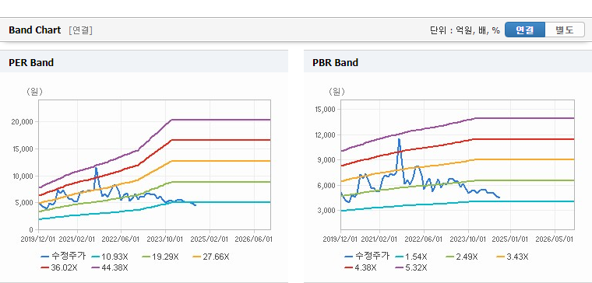Click the 3,000 y-axis label in PBR chart
This screenshot has width=592, height=283.
point(326,210)
